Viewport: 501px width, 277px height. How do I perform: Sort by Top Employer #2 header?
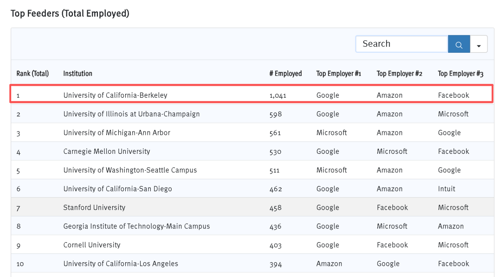point(399,73)
